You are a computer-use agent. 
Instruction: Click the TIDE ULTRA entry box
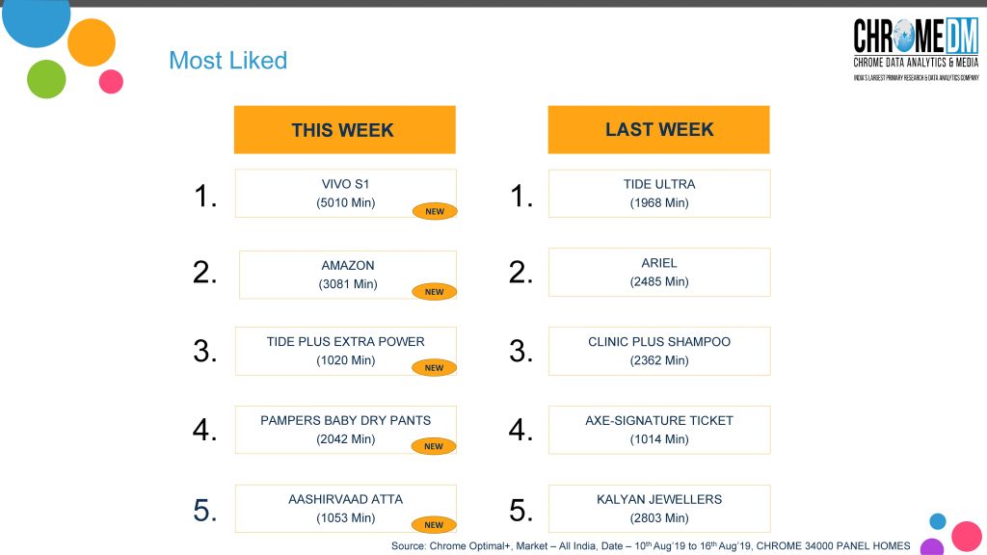tap(659, 193)
